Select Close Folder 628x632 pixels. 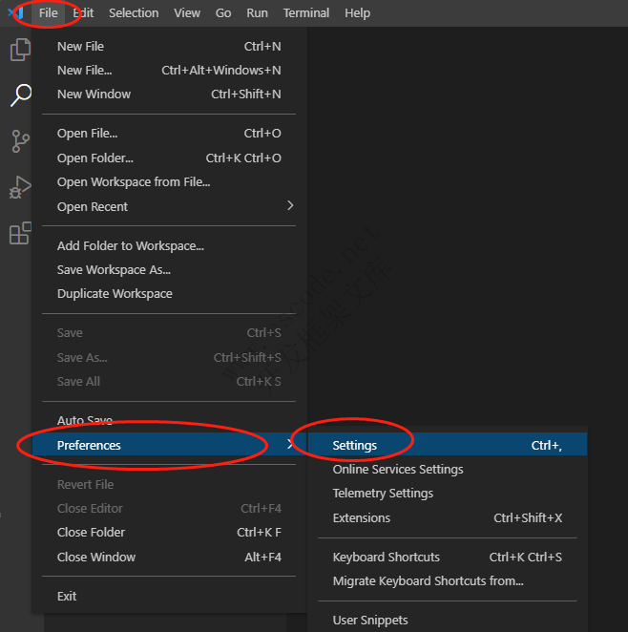tap(169, 533)
